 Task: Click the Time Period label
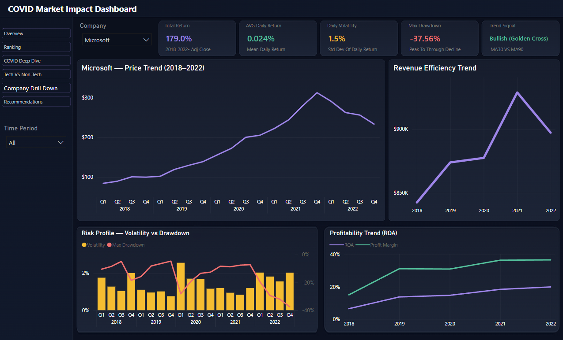pyautogui.click(x=21, y=128)
